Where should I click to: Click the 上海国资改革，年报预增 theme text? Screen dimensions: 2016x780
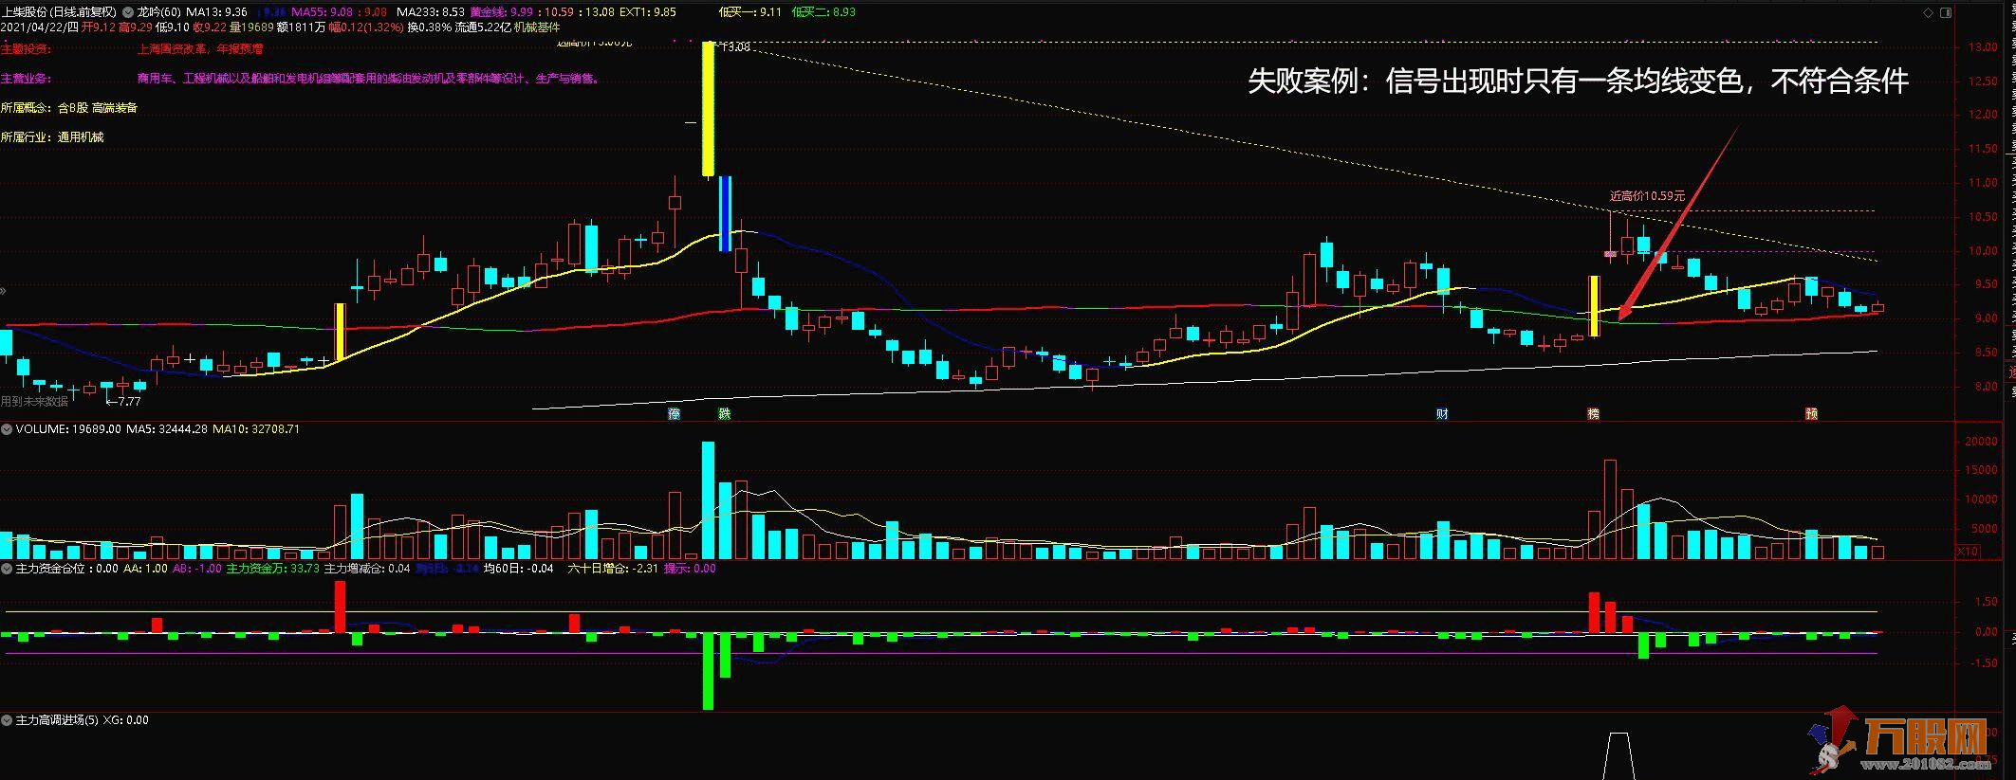coord(199,48)
